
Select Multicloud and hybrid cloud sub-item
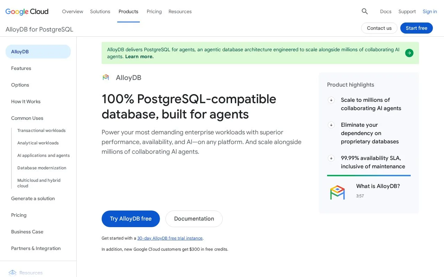tap(39, 183)
